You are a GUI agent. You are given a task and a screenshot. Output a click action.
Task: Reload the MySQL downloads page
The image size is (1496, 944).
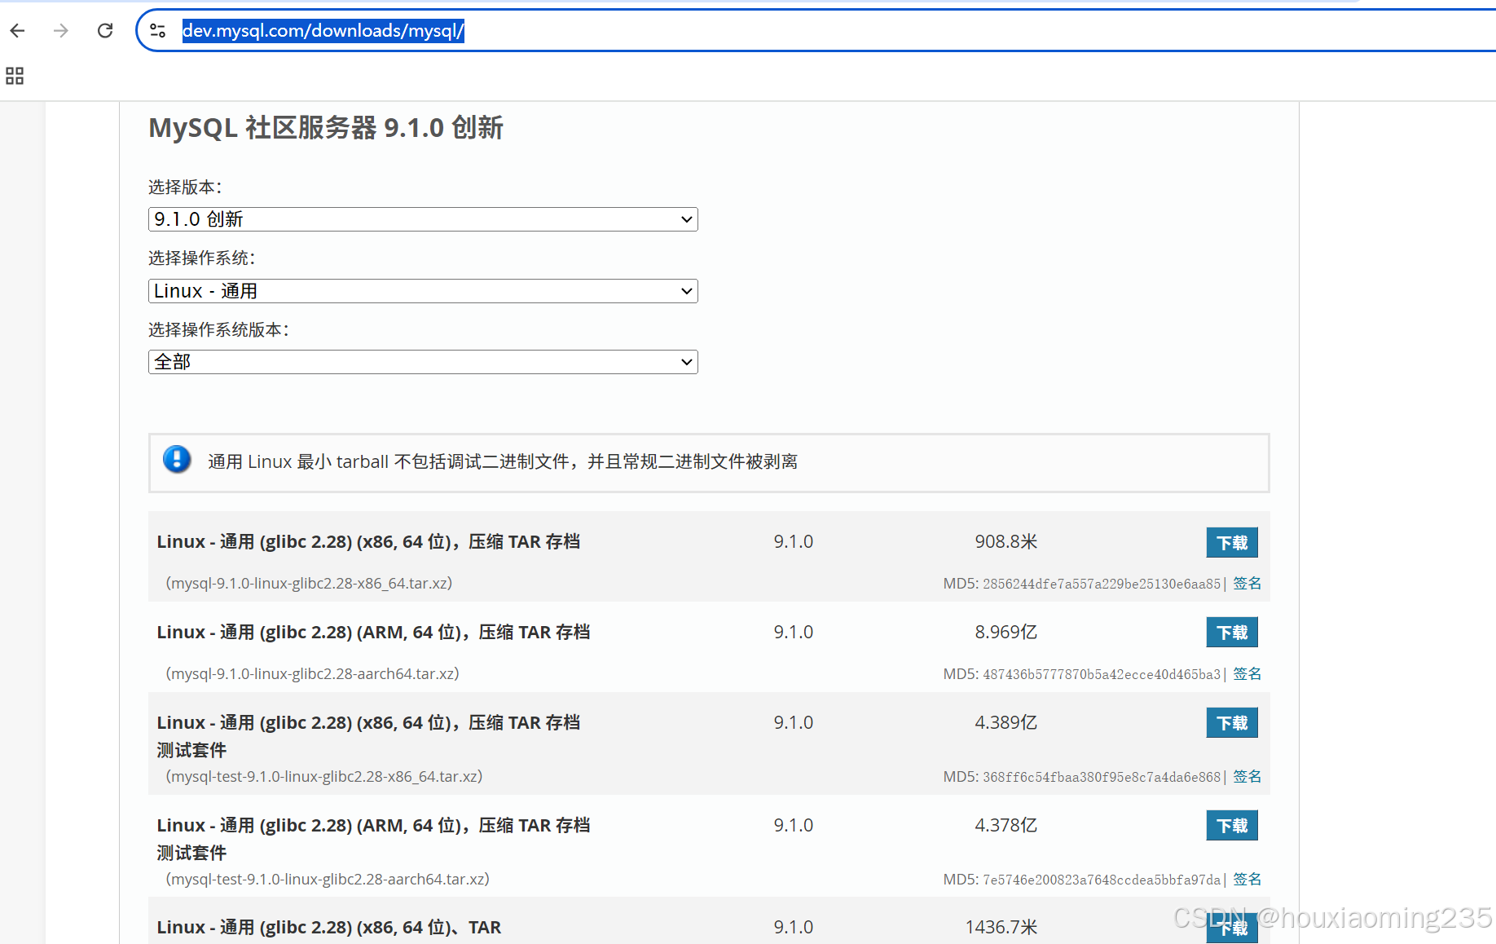tap(105, 31)
